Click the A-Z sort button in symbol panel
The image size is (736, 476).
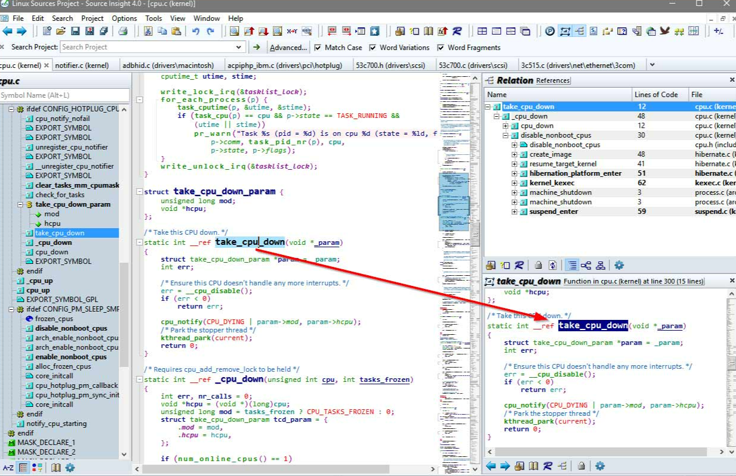8,468
